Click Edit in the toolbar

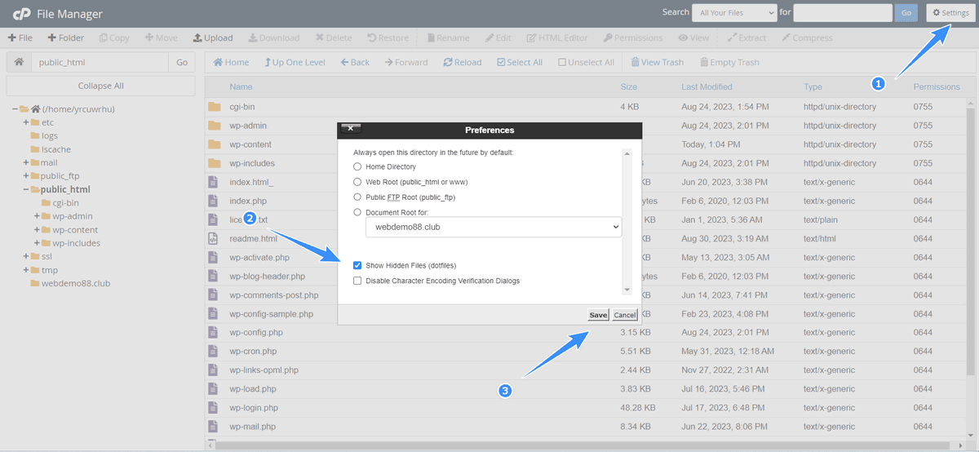pyautogui.click(x=498, y=38)
